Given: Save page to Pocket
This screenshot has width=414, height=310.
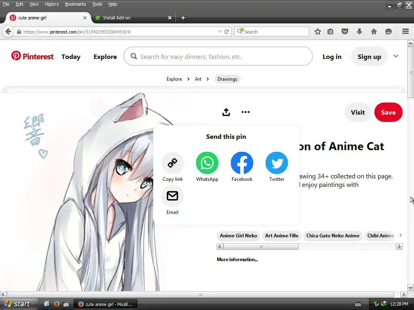Looking at the screenshot, I should pyautogui.click(x=345, y=31).
